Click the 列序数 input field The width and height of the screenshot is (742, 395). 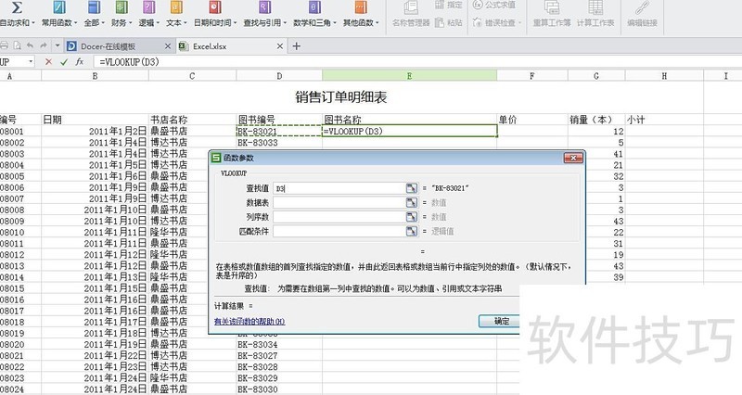click(339, 217)
